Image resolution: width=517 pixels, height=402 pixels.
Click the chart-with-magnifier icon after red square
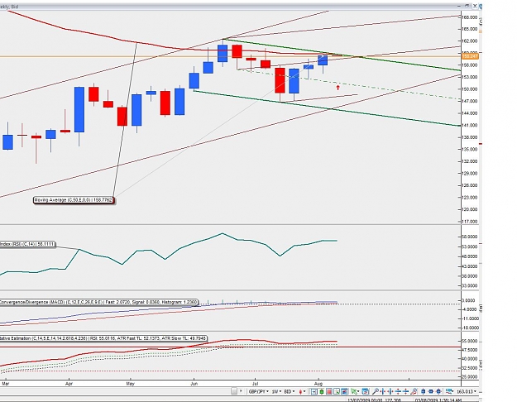[x=337, y=391]
